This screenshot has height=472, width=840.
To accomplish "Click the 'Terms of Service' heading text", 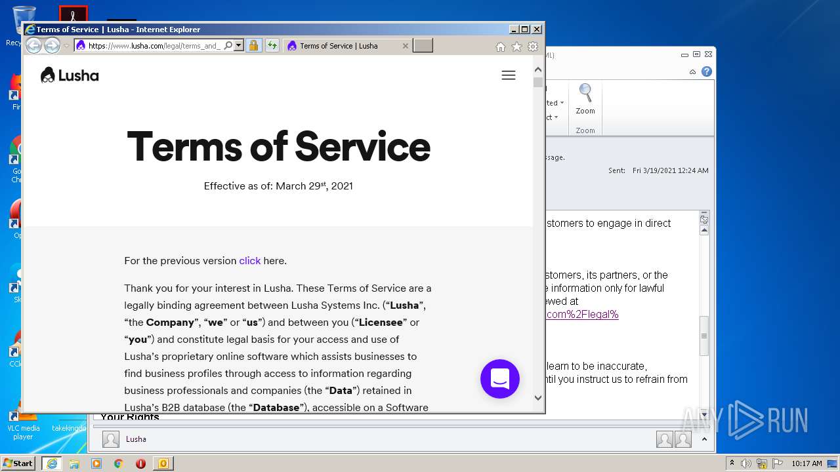I will click(278, 146).
